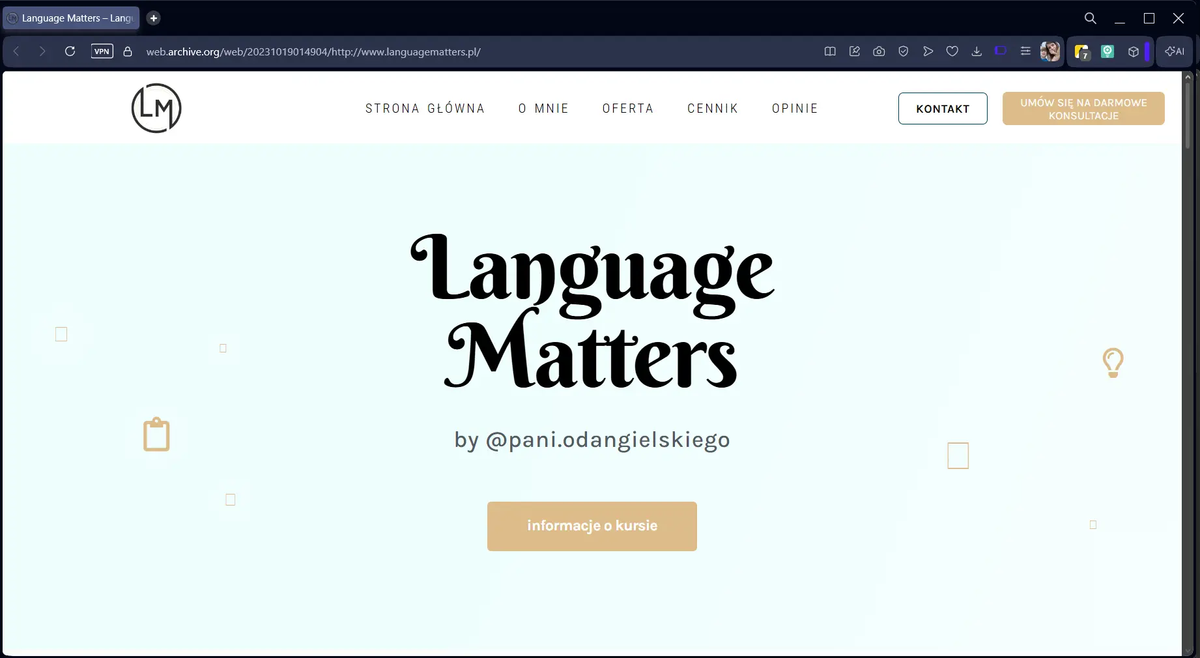Open the downloads icon

point(977,51)
